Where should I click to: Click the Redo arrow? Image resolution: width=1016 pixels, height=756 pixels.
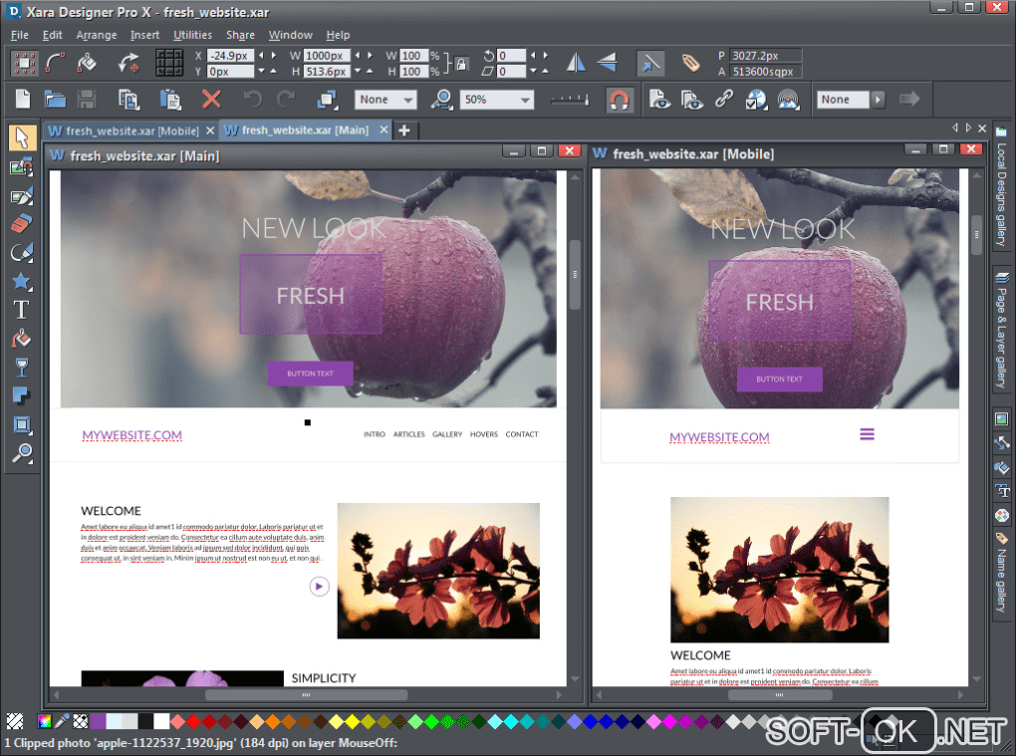click(286, 100)
